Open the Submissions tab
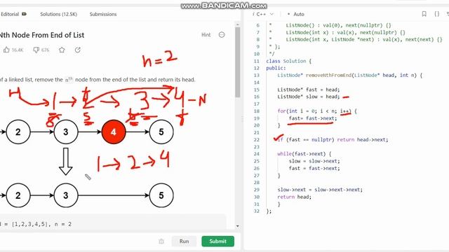Viewport: 449px width, 252px height. click(x=103, y=14)
